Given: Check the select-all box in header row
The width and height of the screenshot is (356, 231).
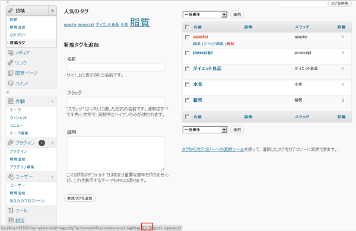Looking at the screenshot, I should [187, 27].
